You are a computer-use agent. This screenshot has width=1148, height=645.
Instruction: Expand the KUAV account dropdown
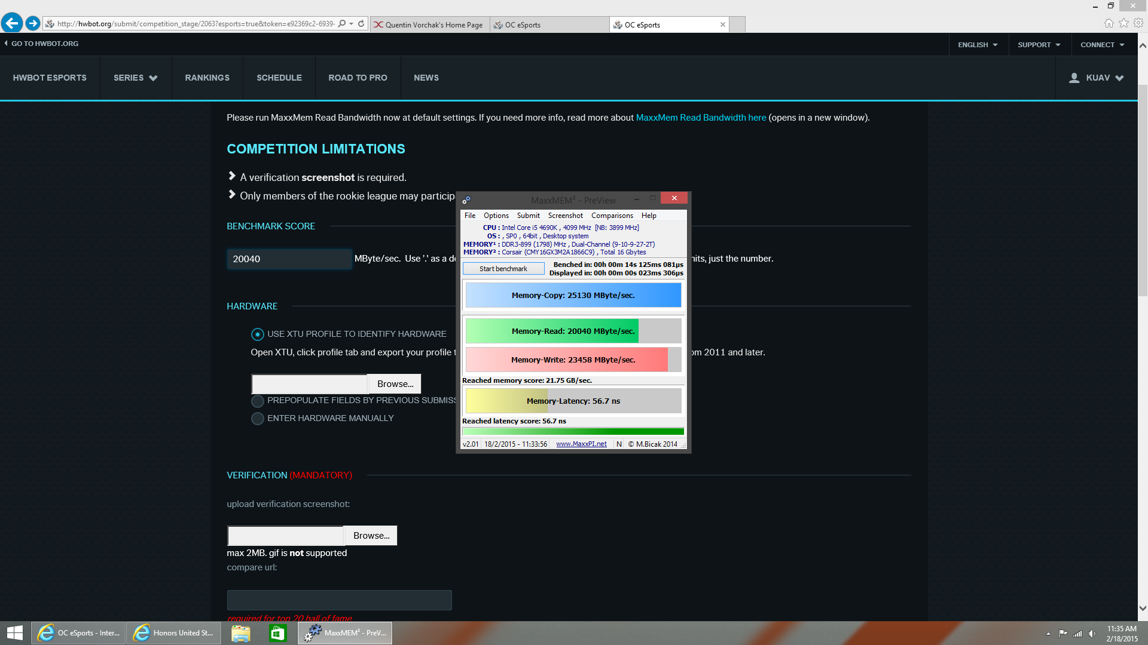[x=1119, y=78]
